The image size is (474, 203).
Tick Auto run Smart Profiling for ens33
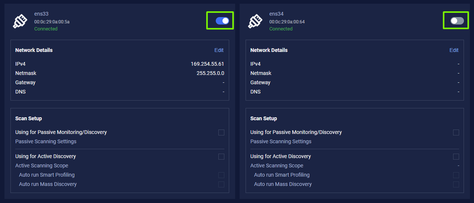tap(221, 175)
